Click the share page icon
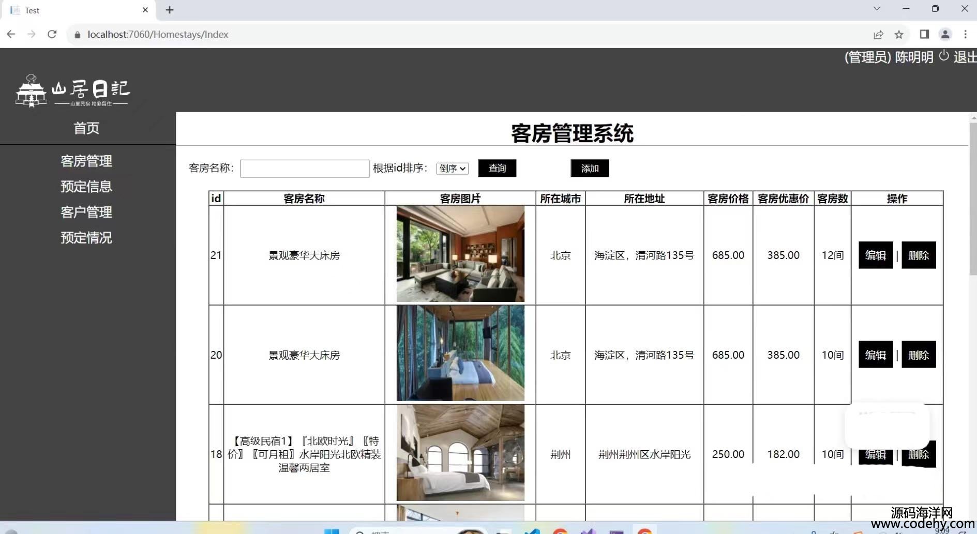Viewport: 977px width, 534px height. [878, 35]
